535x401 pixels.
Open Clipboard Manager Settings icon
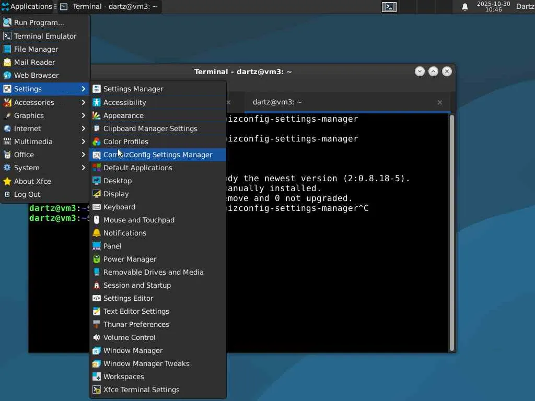[x=97, y=128]
